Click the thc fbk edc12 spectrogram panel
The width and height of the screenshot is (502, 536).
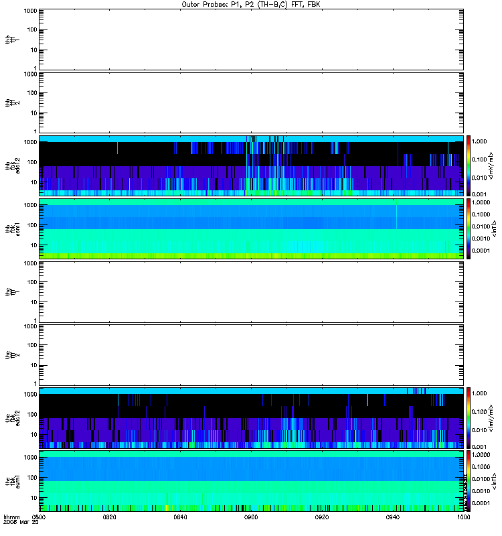[x=251, y=418]
